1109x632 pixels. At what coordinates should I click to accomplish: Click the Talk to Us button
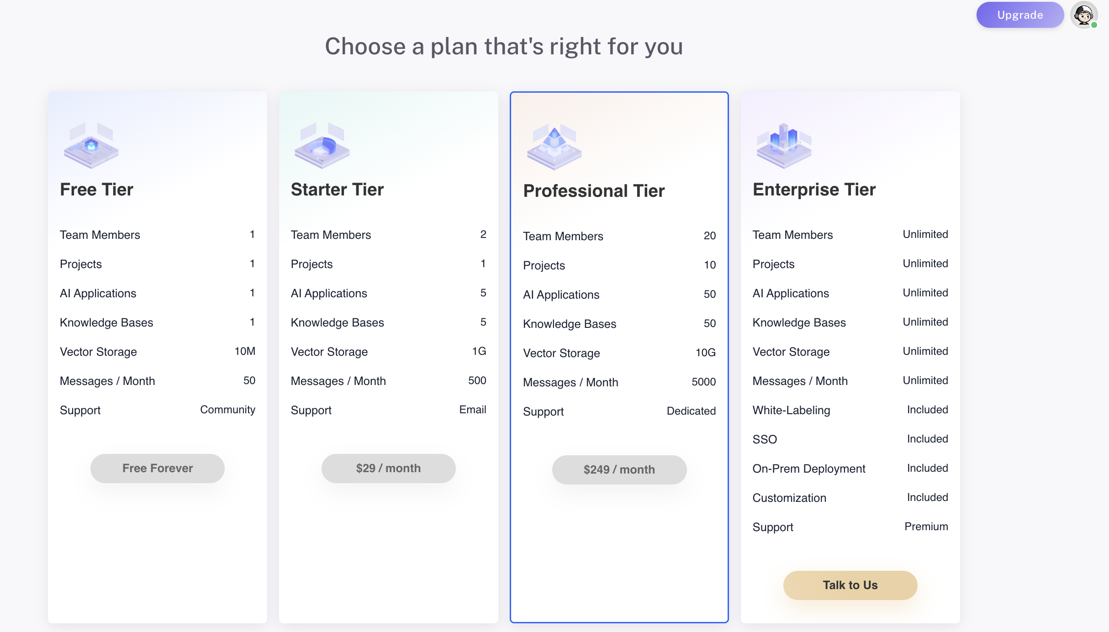[x=850, y=585]
